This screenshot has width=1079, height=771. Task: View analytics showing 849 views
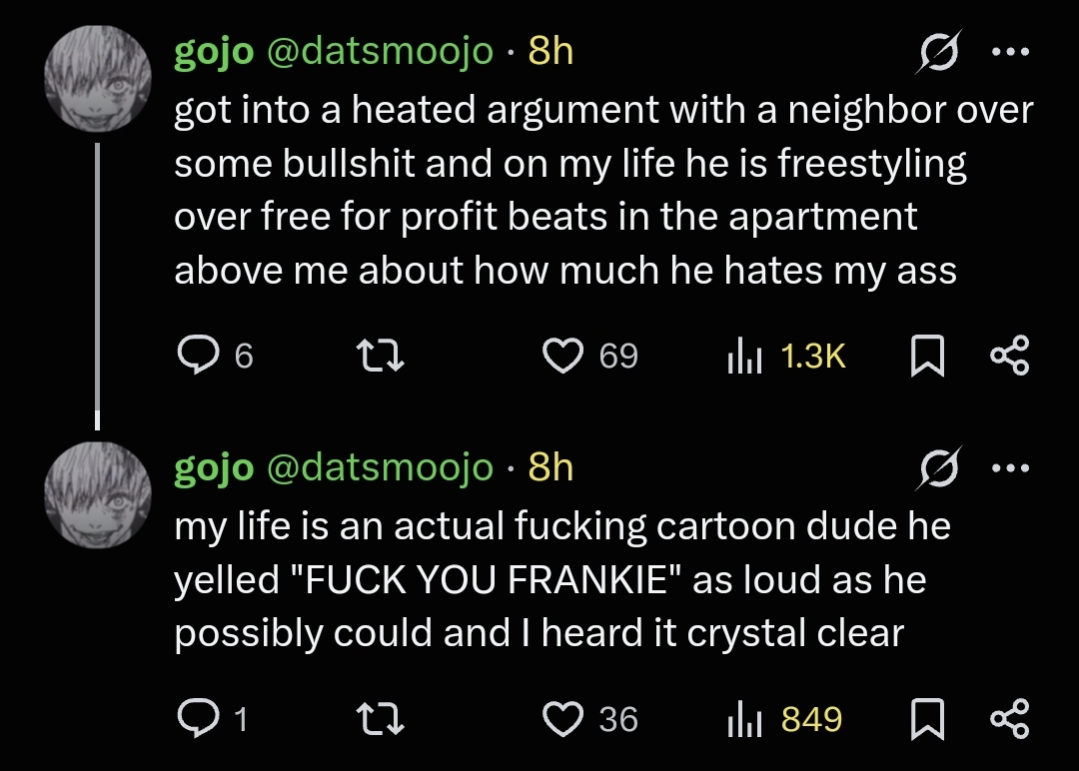pyautogui.click(x=744, y=718)
